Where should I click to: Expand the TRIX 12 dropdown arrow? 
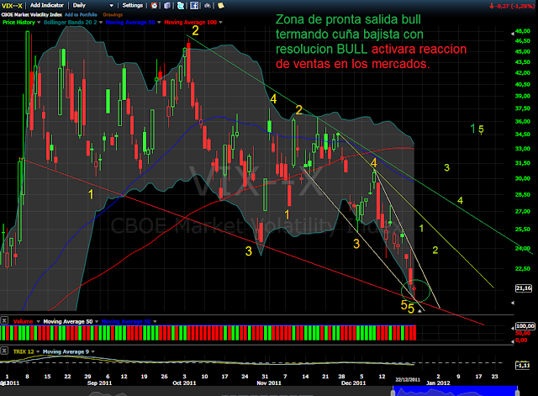coord(38,352)
